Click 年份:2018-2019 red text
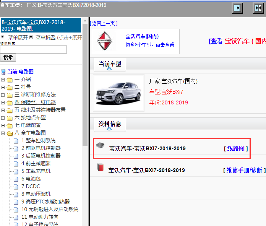This screenshot has width=266, height=226. pos(169,102)
